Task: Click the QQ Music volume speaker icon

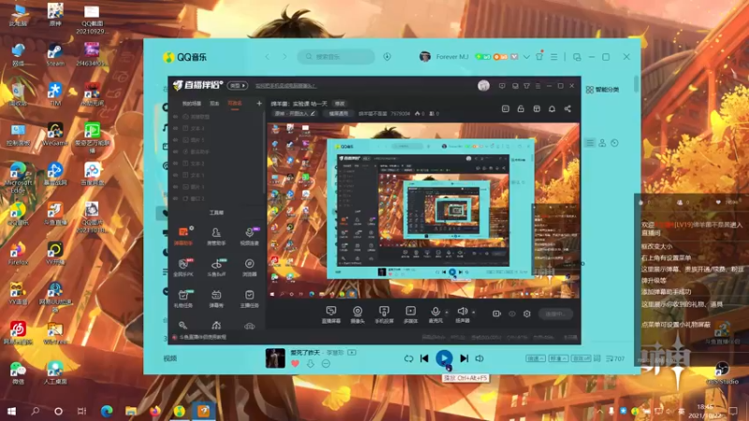Action: (x=479, y=358)
